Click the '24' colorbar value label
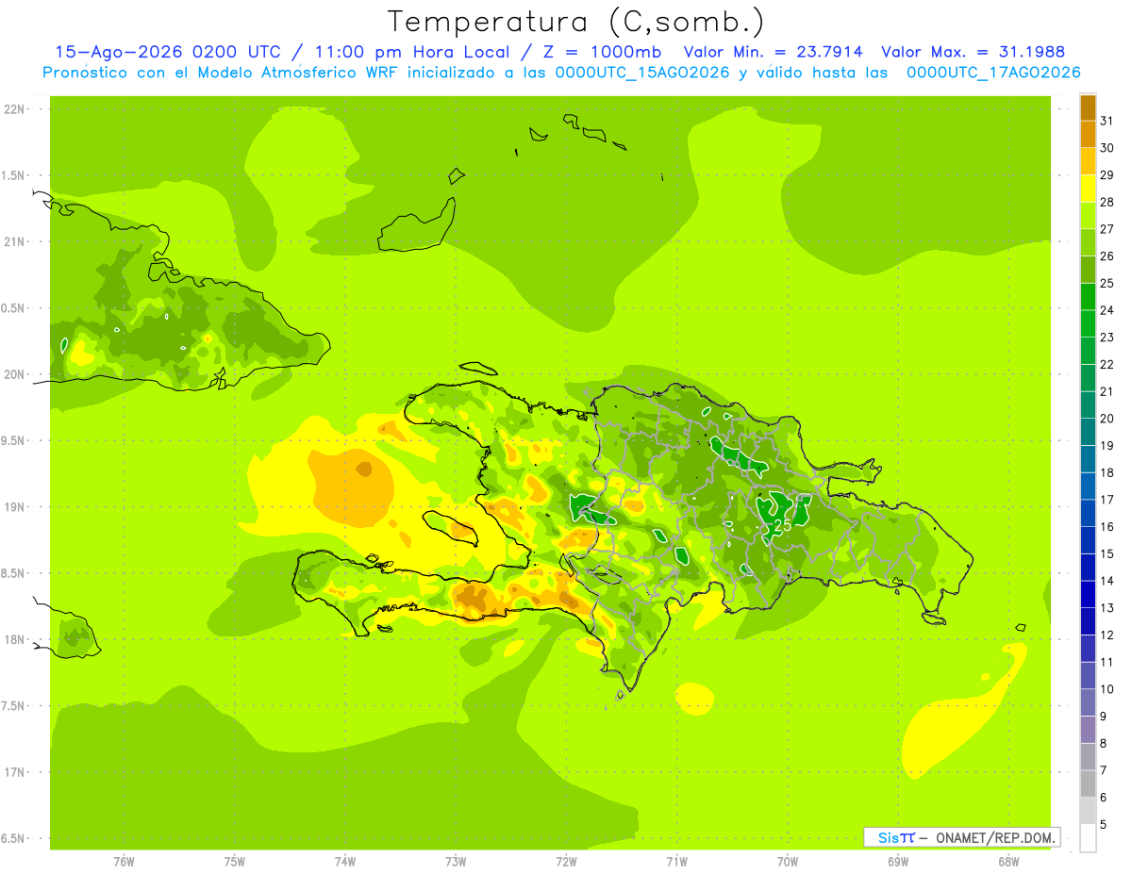 tap(1107, 310)
